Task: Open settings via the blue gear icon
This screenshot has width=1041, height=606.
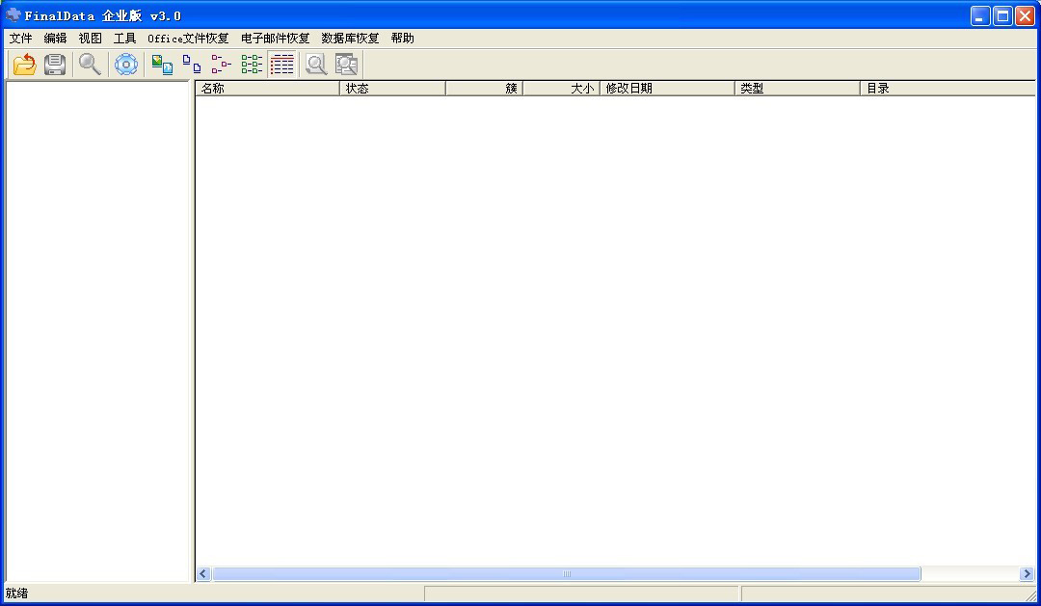Action: 125,65
